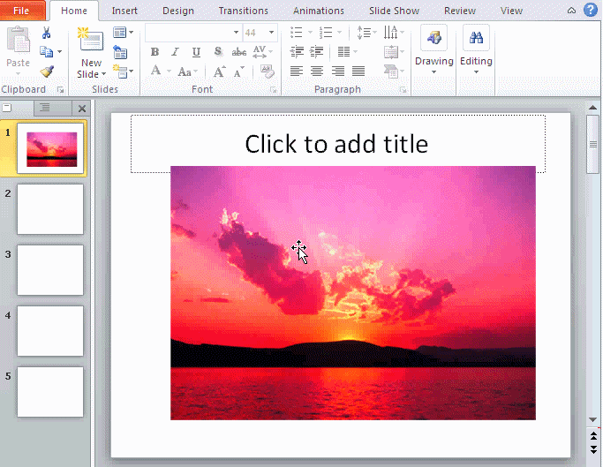603x467 pixels.
Task: Switch to the Transitions tab
Action: [243, 11]
